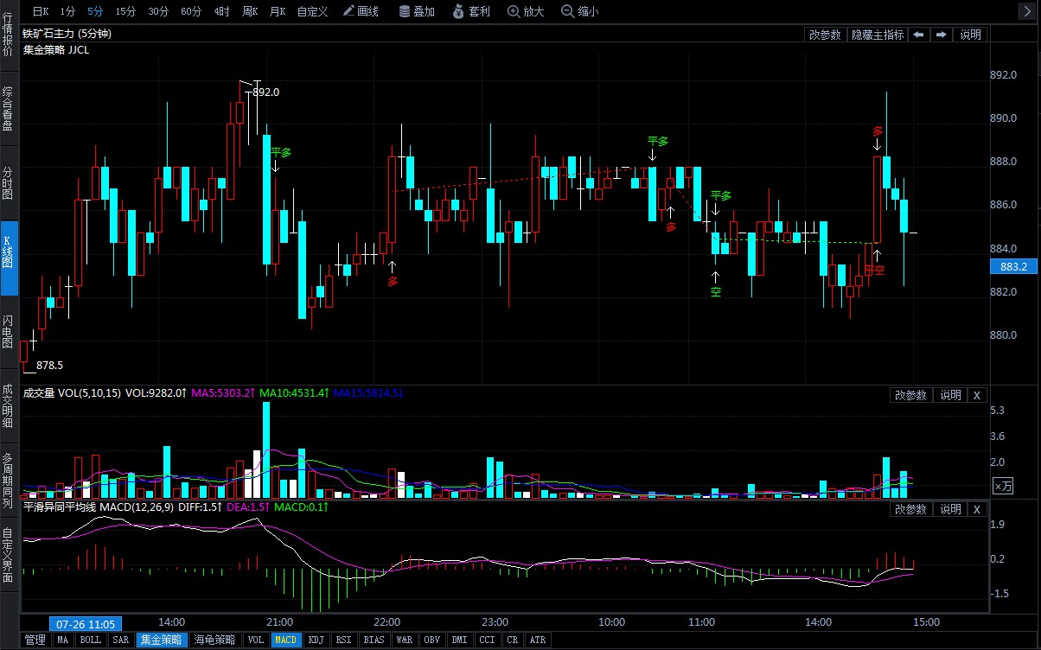This screenshot has height=650, width=1041.
Task: Click the left arrow next to 隐藏主指标
Action: (918, 35)
